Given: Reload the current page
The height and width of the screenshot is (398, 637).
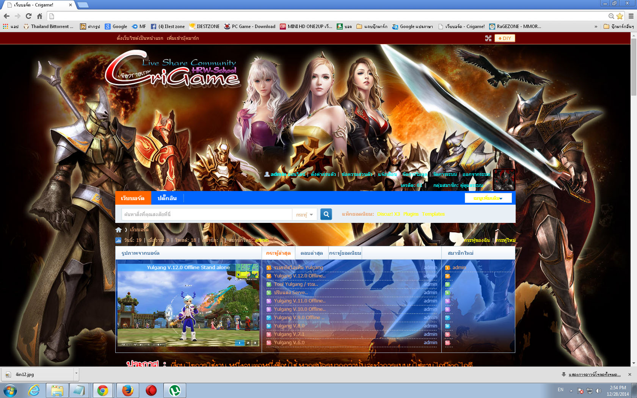Looking at the screenshot, I should pos(28,16).
